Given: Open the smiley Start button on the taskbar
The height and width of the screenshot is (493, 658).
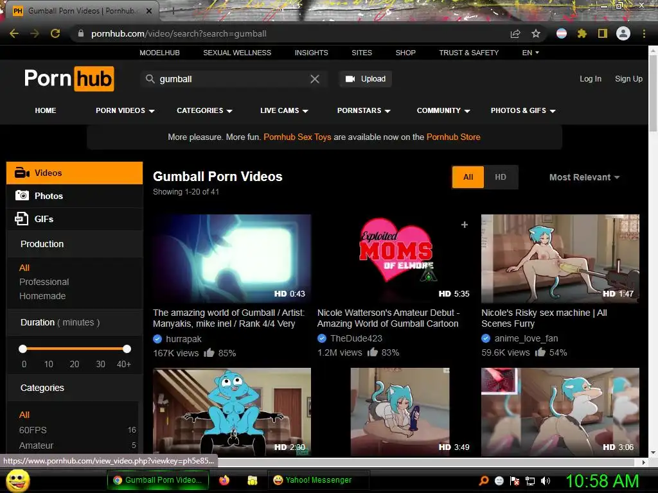Looking at the screenshot, I should coord(17,480).
